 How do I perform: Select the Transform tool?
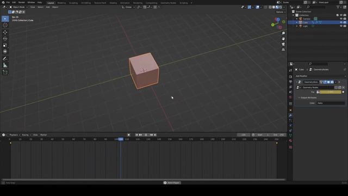coord(5,52)
